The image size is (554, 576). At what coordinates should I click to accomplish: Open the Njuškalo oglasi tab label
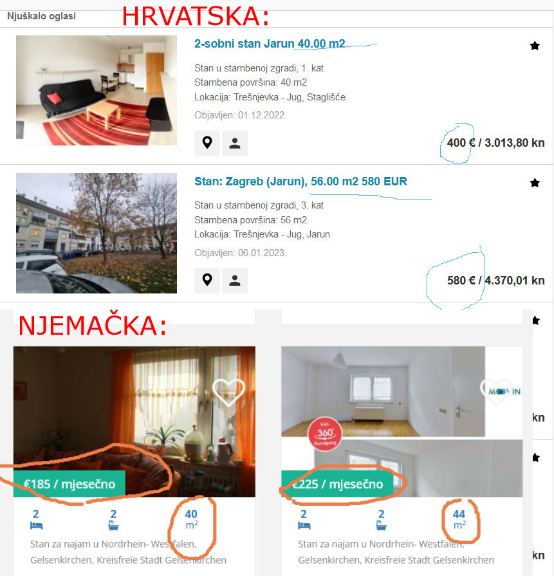click(42, 16)
